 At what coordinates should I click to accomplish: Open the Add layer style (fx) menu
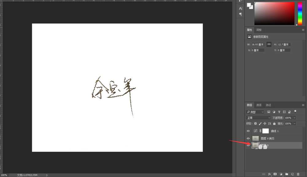(270, 174)
